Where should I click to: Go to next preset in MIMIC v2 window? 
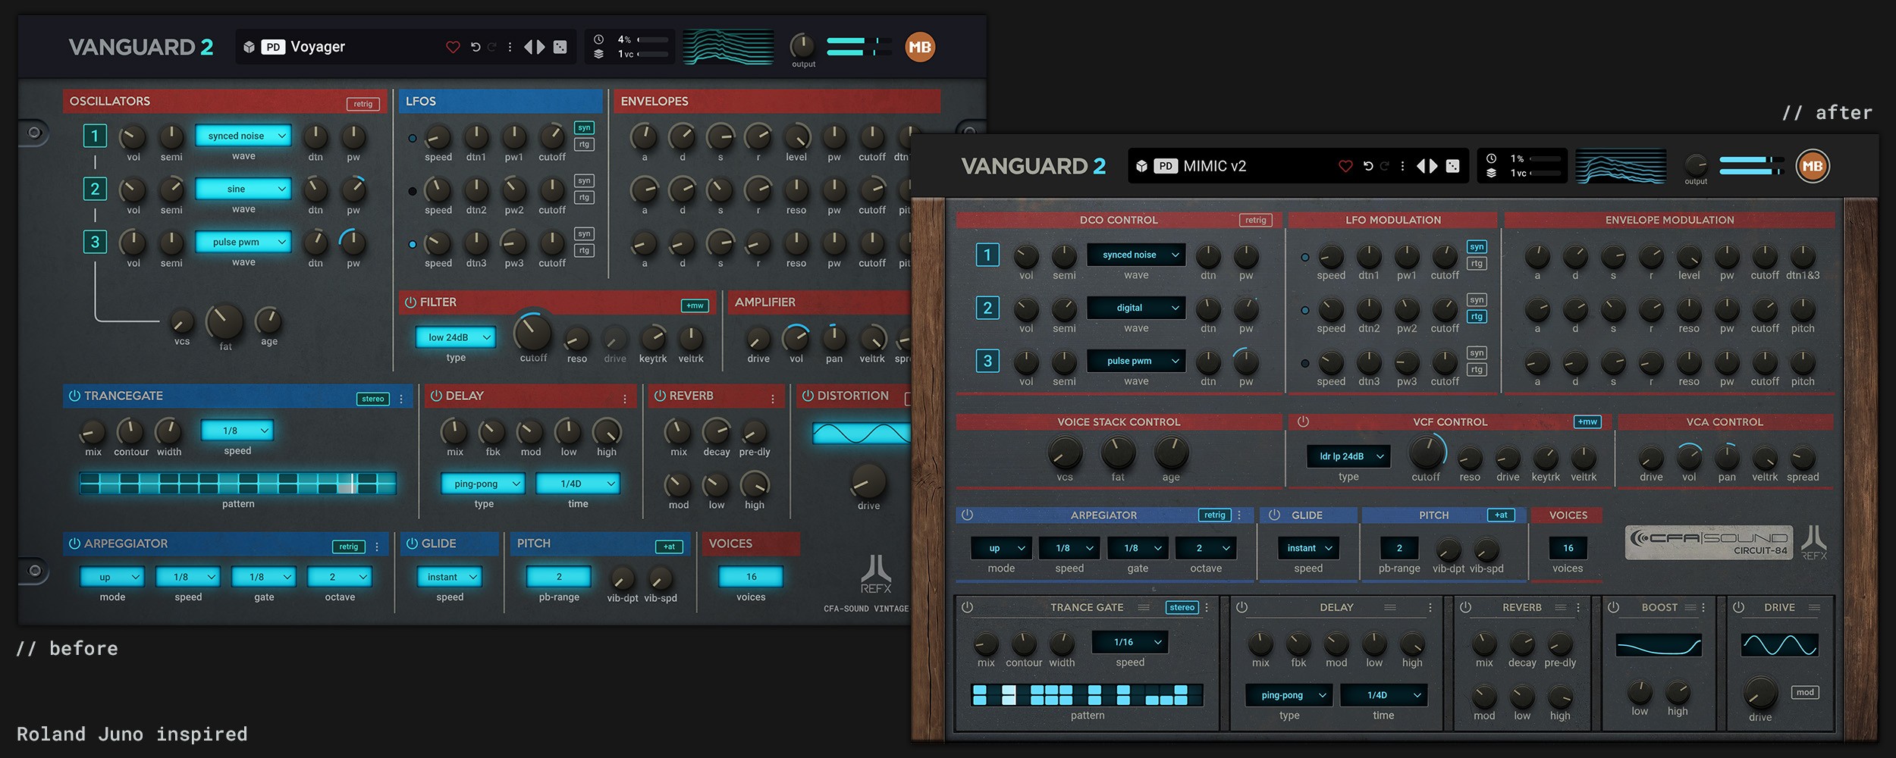click(1433, 166)
